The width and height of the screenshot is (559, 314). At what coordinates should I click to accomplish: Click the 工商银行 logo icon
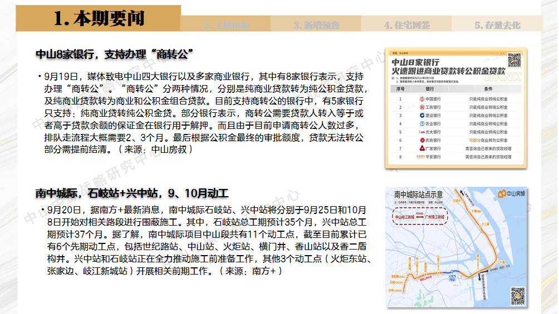pyautogui.click(x=421, y=107)
